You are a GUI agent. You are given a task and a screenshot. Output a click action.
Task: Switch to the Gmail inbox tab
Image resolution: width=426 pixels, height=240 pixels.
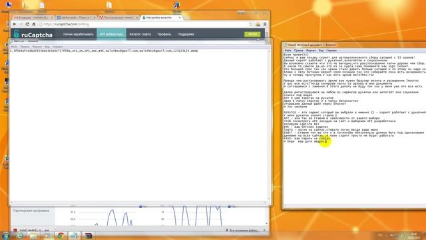point(33,17)
